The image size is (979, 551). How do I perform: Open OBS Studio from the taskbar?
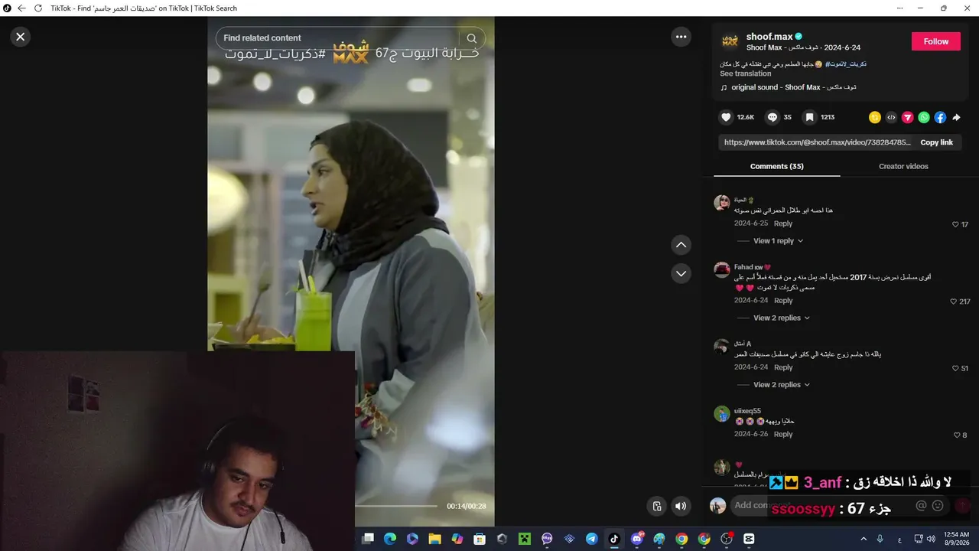(x=727, y=539)
